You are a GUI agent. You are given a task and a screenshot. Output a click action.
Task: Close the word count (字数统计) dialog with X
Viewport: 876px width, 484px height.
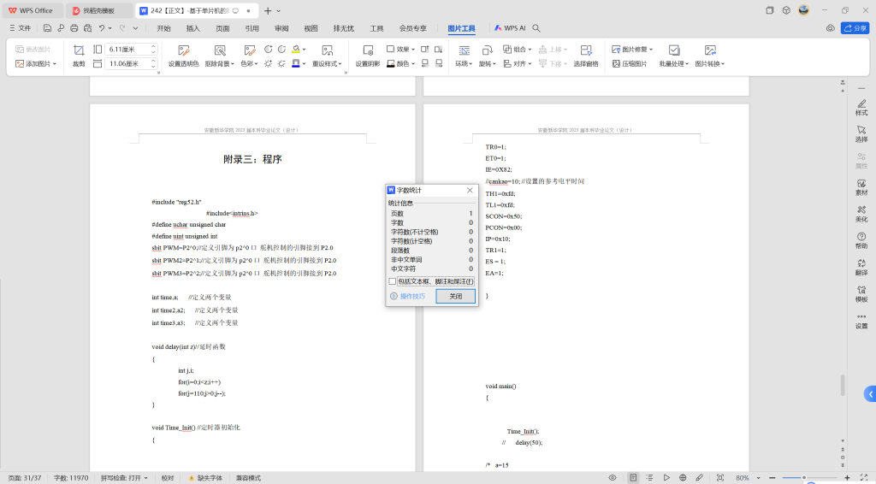(x=470, y=191)
